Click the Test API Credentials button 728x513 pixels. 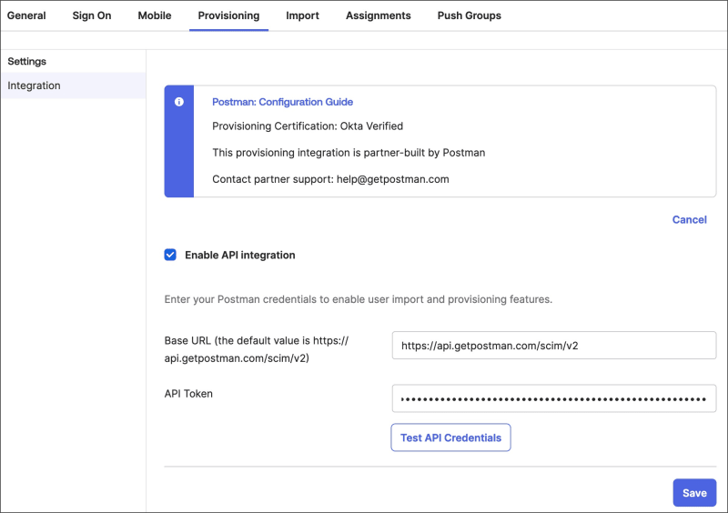[x=450, y=438]
